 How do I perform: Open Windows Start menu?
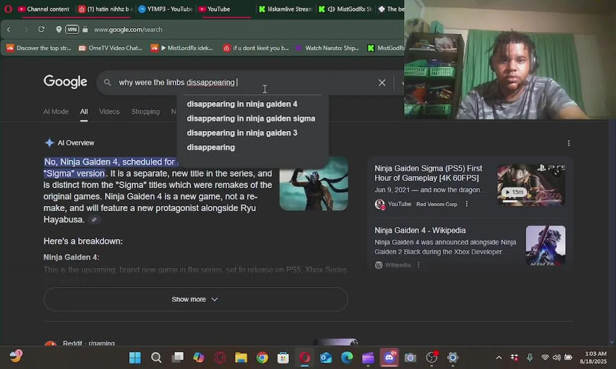tap(135, 358)
